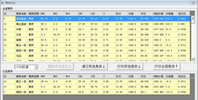The width and height of the screenshot is (198, 100).
Task: Click CRI header in the 已选焦炭 table
Action: 84,77
